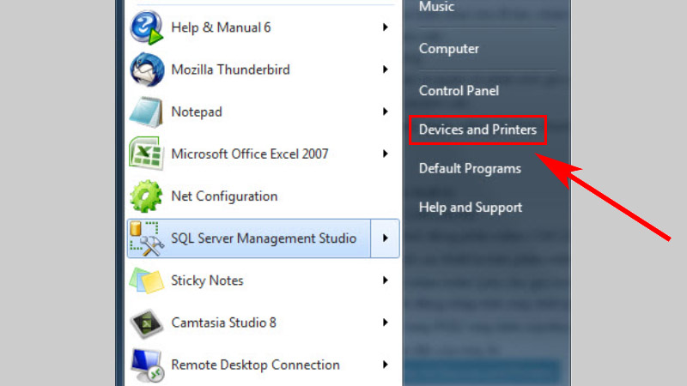Expand the Help & Manual 6 submenu arrow
This screenshot has width=687, height=386.
point(386,27)
